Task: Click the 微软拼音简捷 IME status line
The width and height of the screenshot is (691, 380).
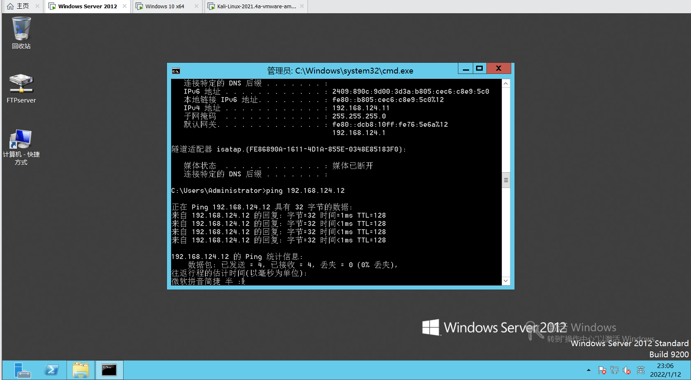Action: click(208, 282)
